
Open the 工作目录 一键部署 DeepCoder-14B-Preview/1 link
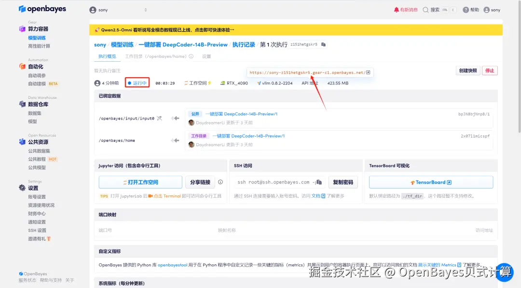coord(248,136)
